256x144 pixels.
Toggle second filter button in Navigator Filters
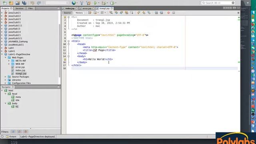(19, 132)
